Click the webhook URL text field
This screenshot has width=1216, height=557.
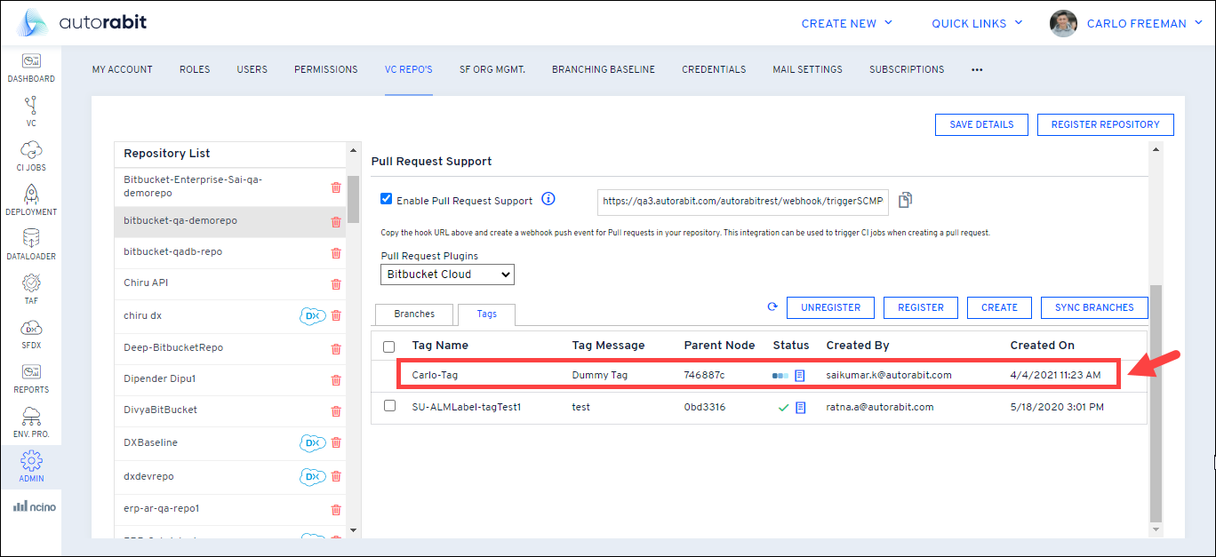click(742, 202)
